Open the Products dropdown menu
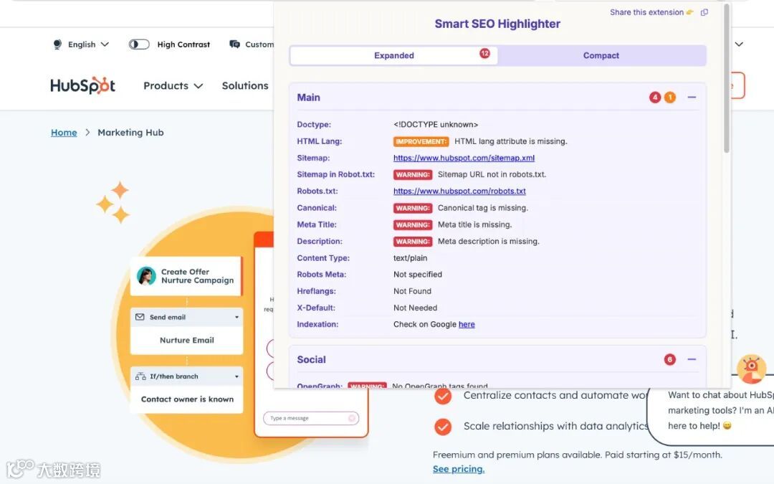This screenshot has width=774, height=484. point(173,86)
